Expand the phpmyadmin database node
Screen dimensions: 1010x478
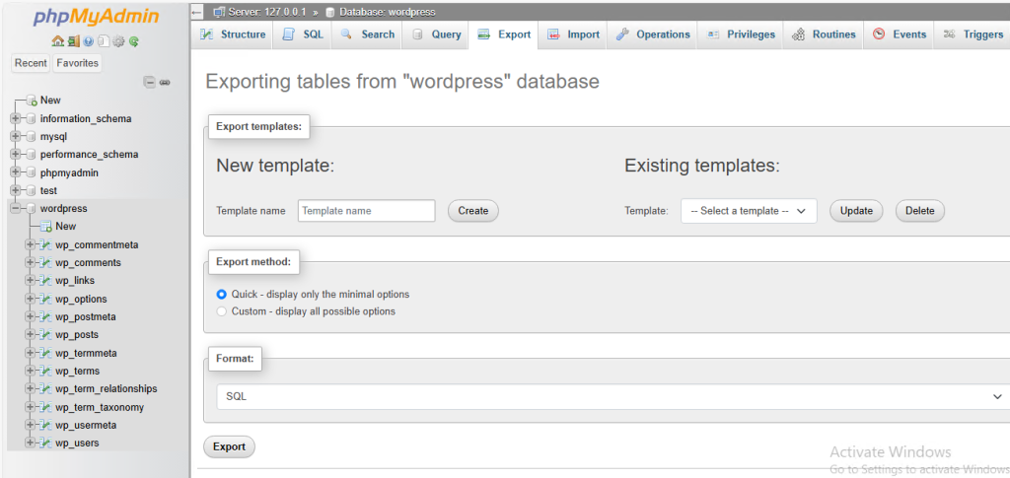click(x=15, y=172)
